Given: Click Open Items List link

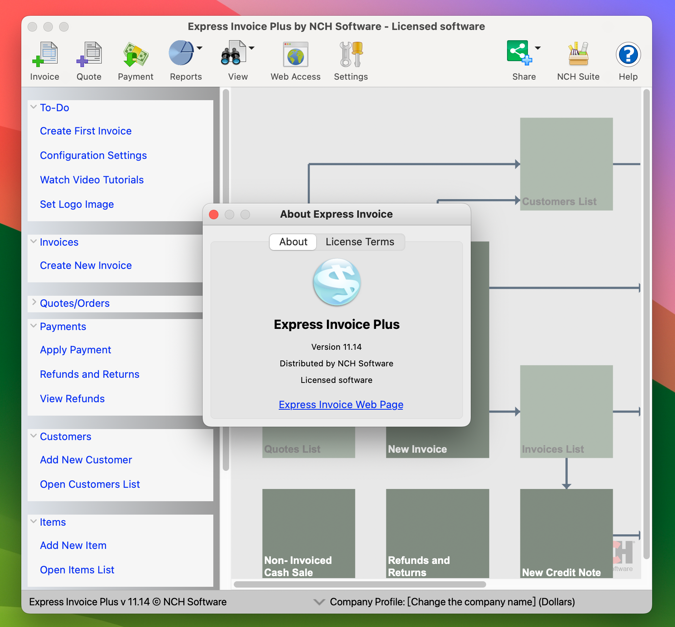Looking at the screenshot, I should (77, 570).
